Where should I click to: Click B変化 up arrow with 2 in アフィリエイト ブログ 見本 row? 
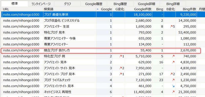click(x=172, y=74)
